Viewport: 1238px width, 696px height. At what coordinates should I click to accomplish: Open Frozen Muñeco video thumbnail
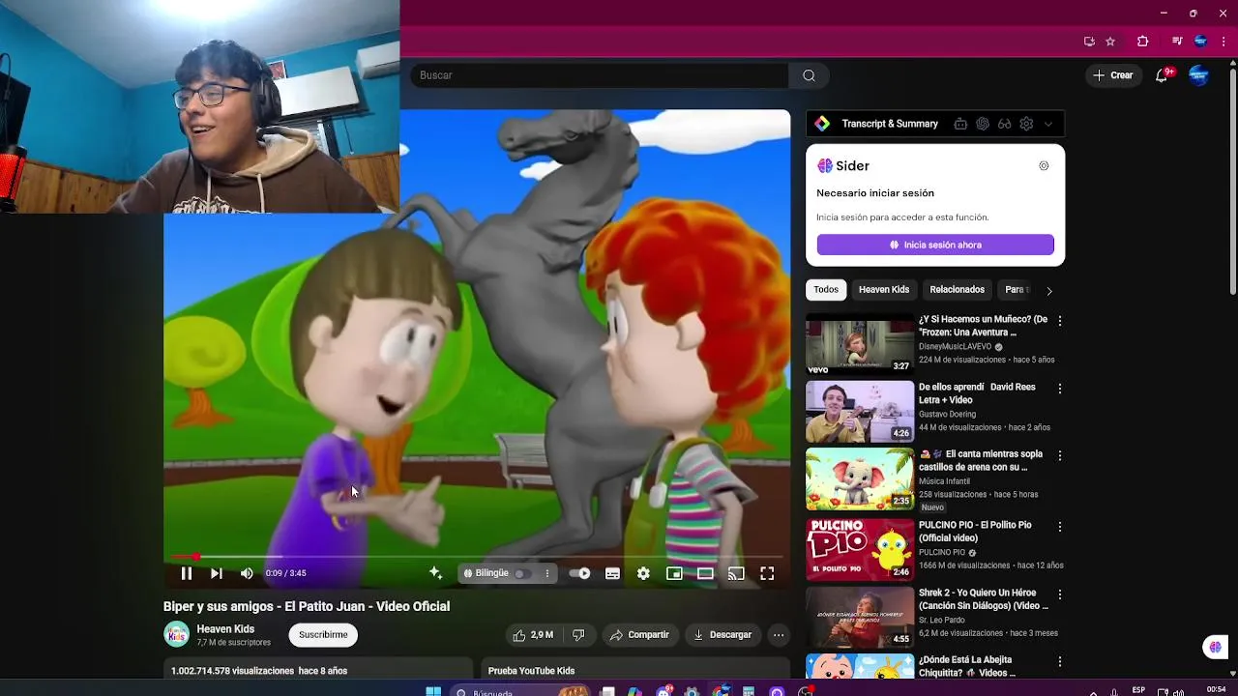pos(860,343)
